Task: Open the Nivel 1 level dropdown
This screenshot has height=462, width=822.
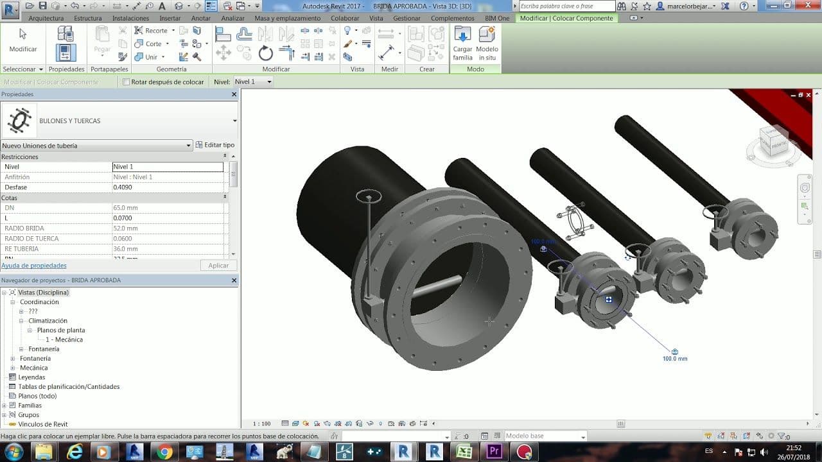Action: point(269,82)
